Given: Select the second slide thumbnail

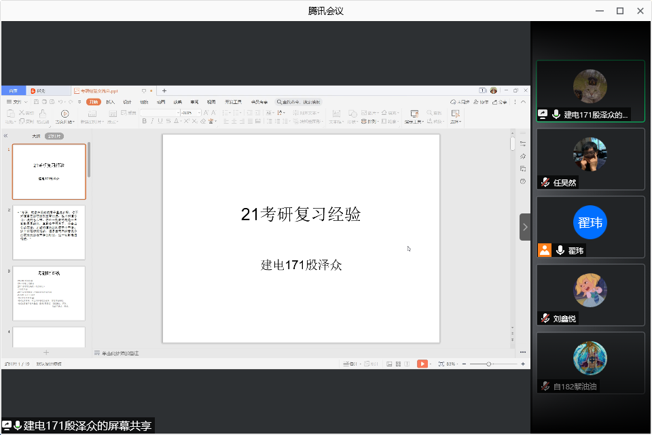Looking at the screenshot, I should click(x=49, y=232).
